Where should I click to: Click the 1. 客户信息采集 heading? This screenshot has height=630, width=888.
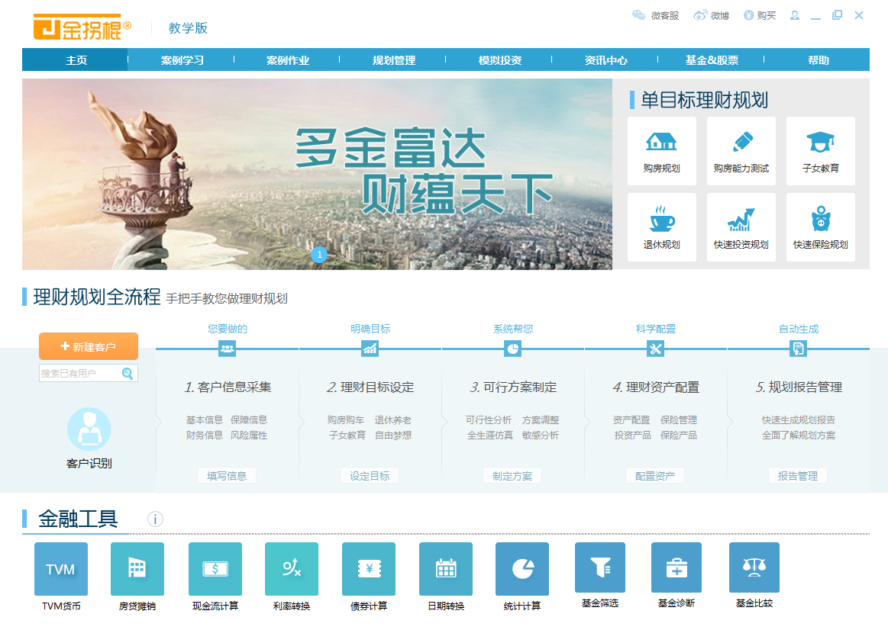click(228, 387)
